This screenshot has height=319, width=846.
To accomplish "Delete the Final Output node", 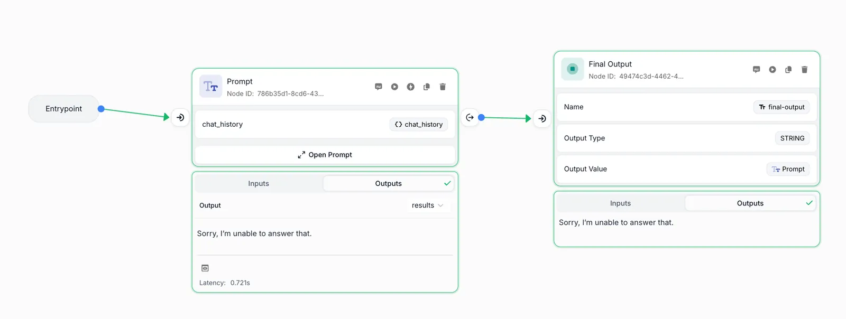I will (x=805, y=70).
